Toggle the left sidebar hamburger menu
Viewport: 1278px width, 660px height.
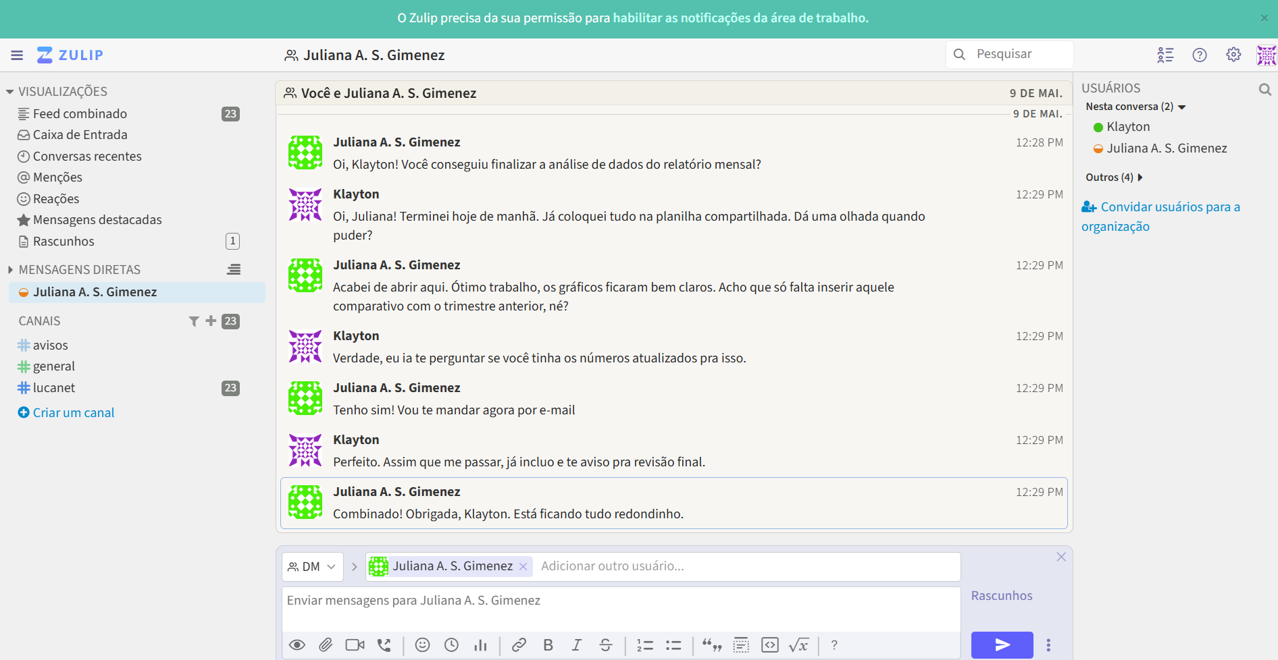pos(17,55)
